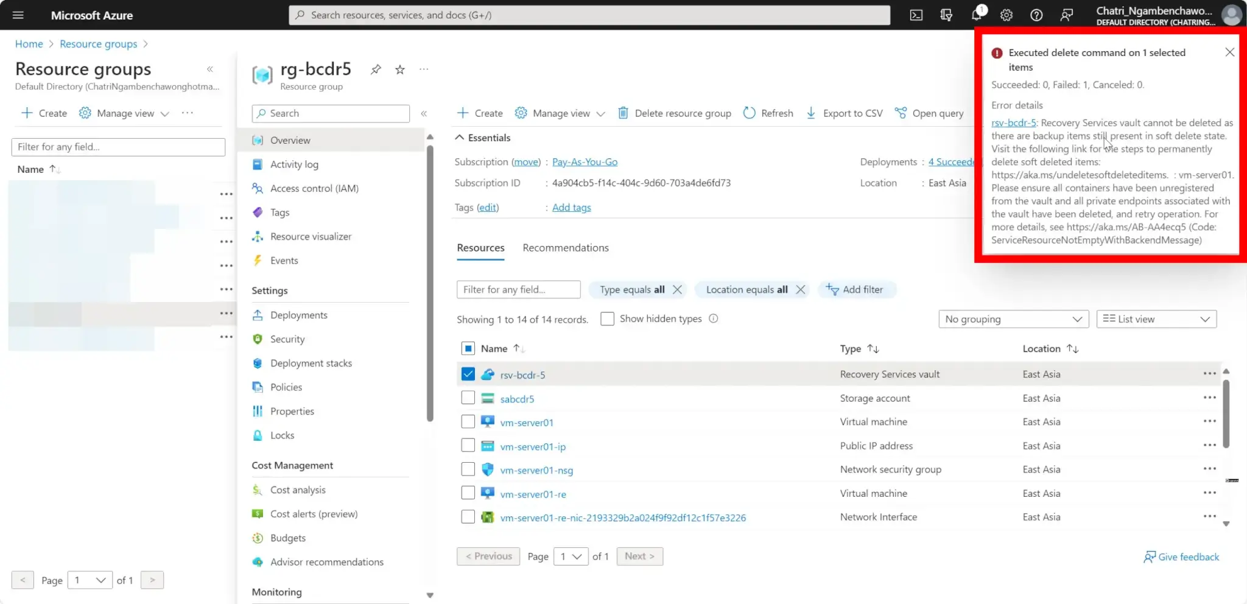Click Delete resource group trash icon
The image size is (1247, 604).
623,113
